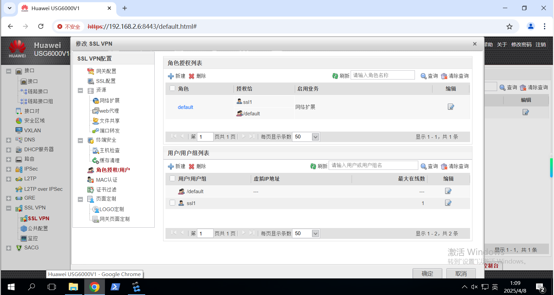Open VXLAN in sidebar

[28, 131]
